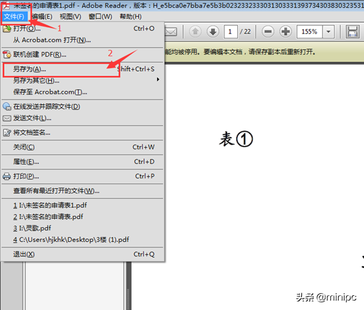
Task: Open the 视图(V) menu
Action: click(x=70, y=17)
